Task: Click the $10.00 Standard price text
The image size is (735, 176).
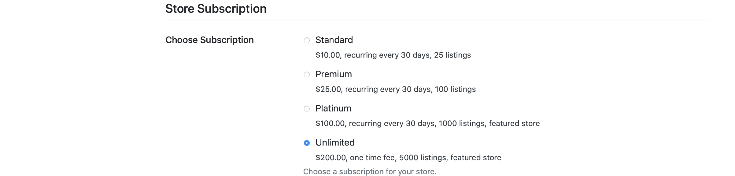Action: coord(328,55)
